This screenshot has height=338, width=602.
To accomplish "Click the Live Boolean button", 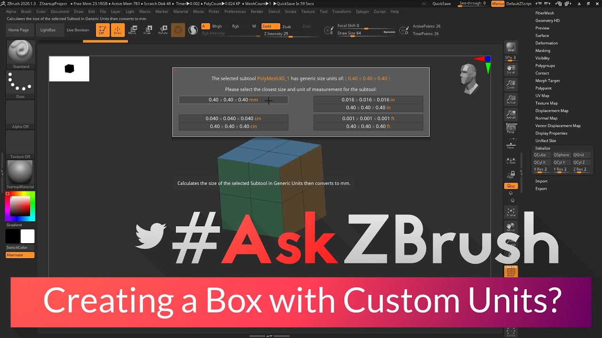I will pos(78,30).
